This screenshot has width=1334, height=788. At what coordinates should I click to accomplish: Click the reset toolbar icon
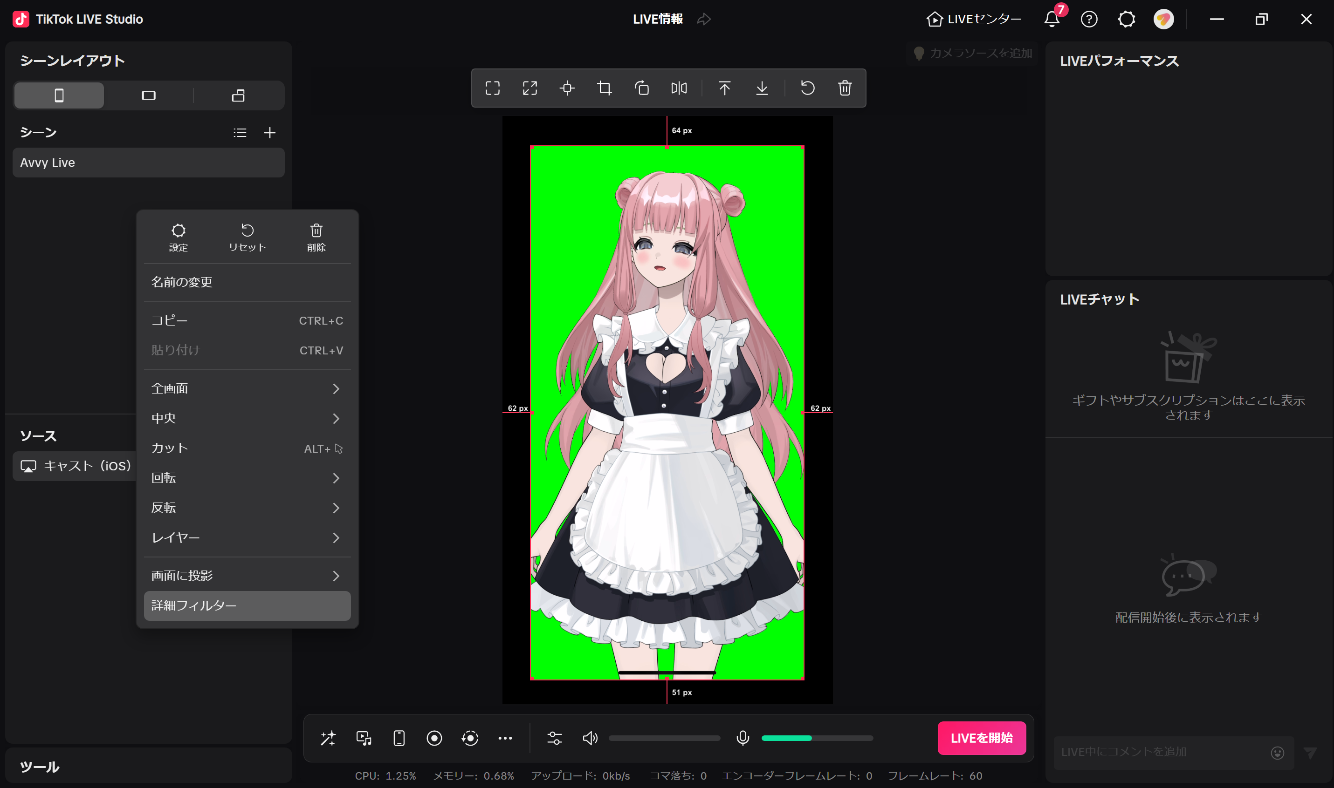[807, 88]
